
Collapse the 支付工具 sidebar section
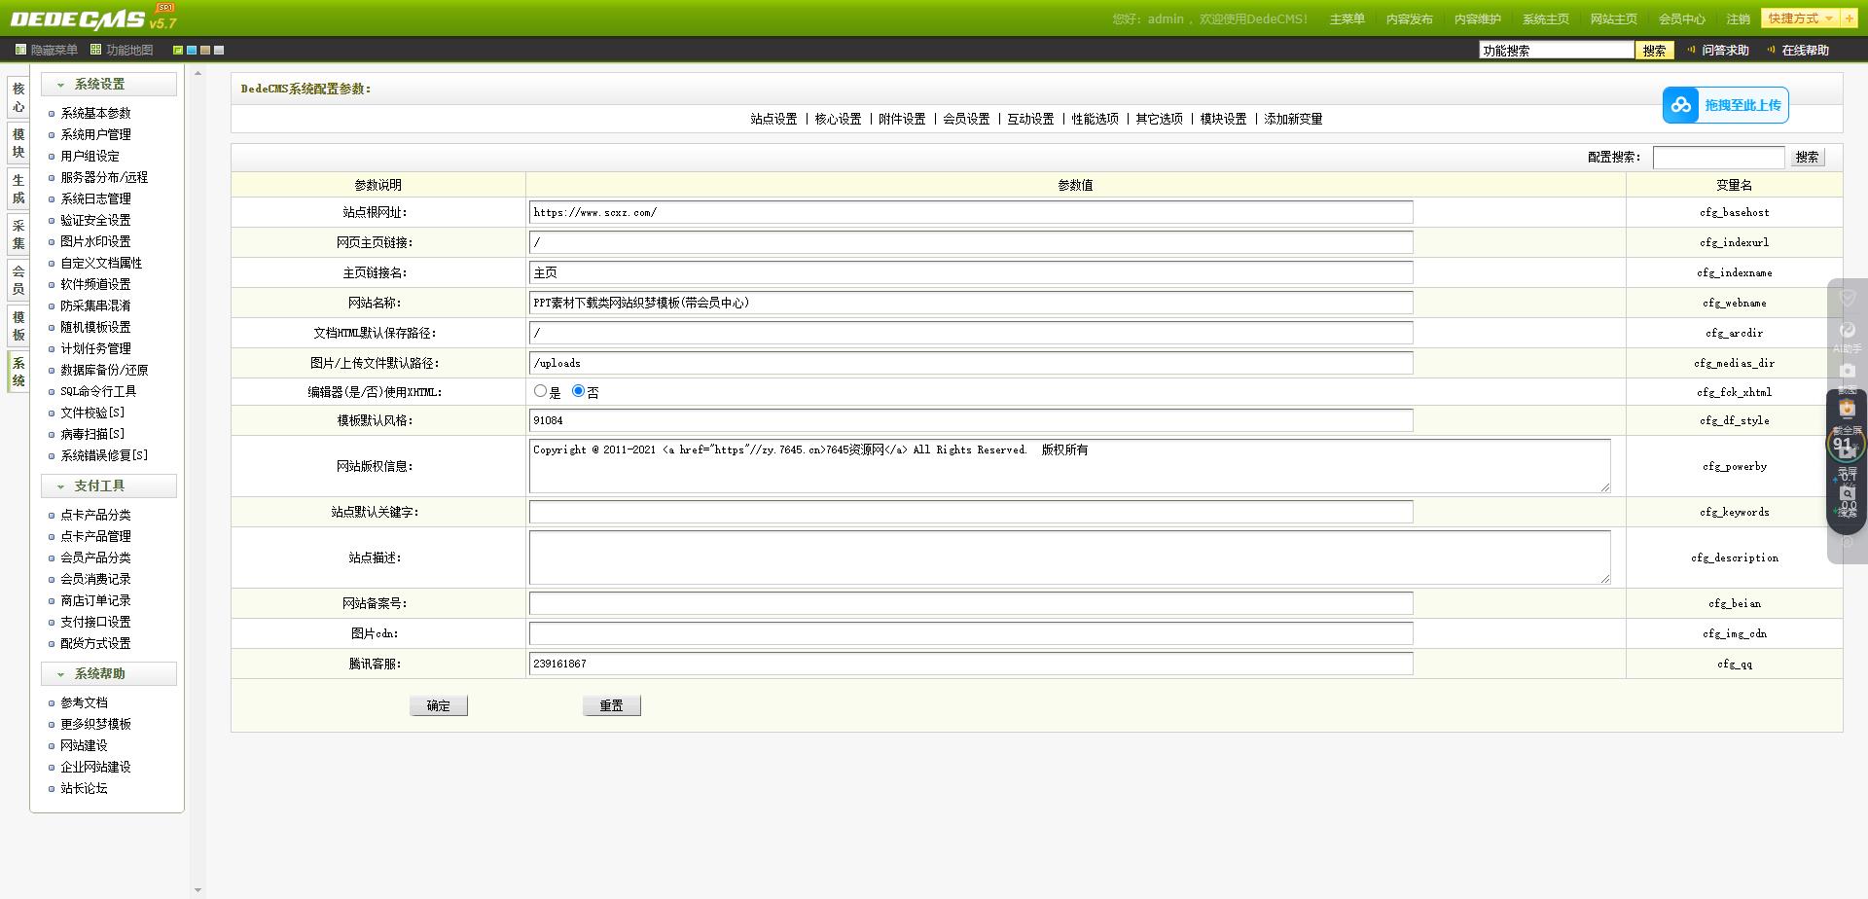tap(60, 486)
